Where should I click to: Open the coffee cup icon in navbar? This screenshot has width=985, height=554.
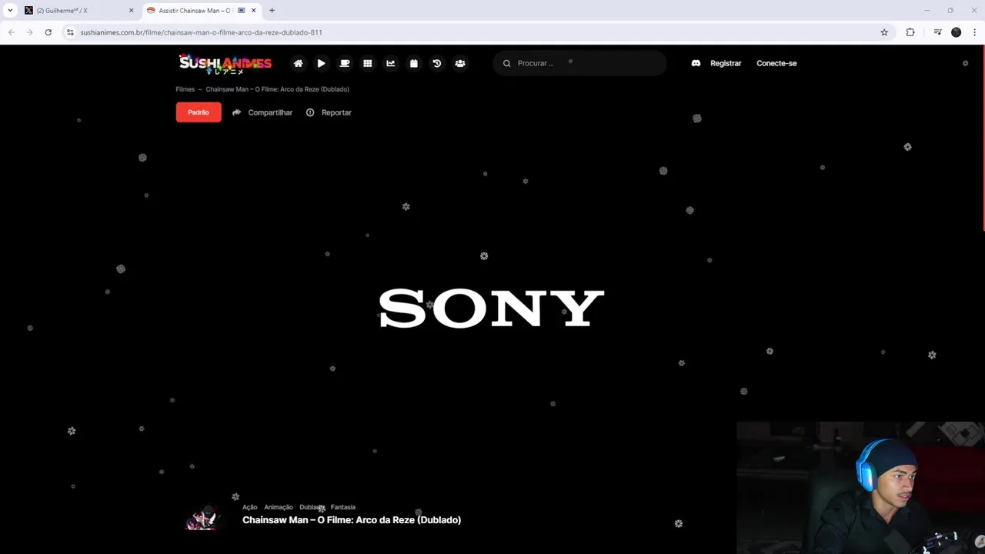click(x=344, y=63)
